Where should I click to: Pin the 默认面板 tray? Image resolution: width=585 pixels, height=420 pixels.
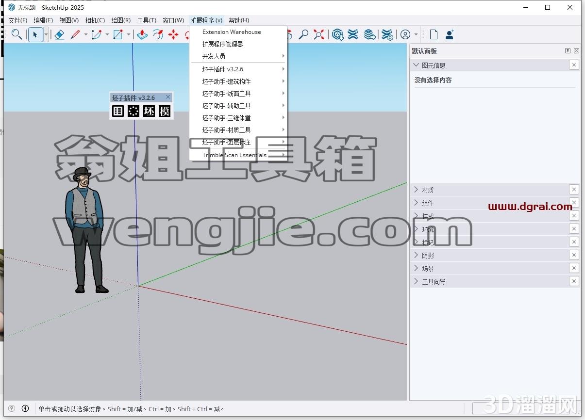pyautogui.click(x=568, y=50)
